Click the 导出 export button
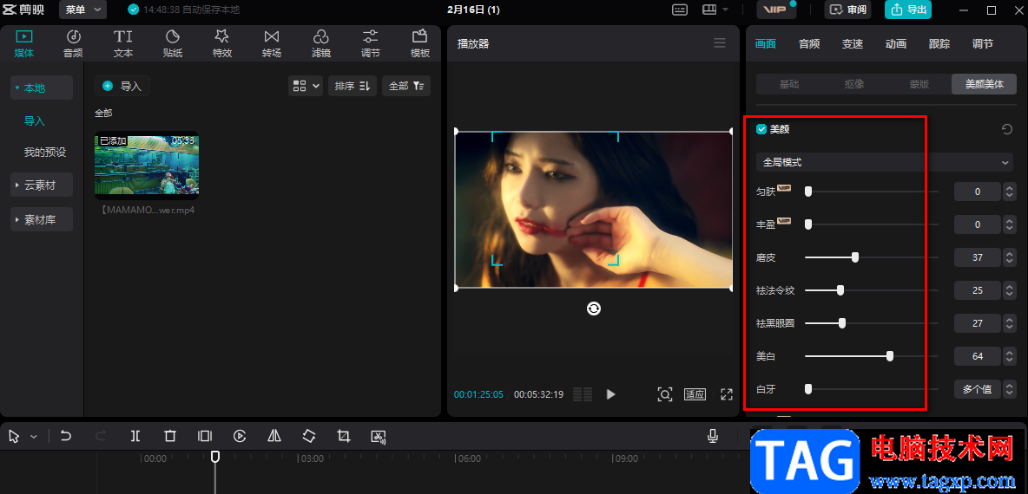The image size is (1028, 494). point(908,10)
